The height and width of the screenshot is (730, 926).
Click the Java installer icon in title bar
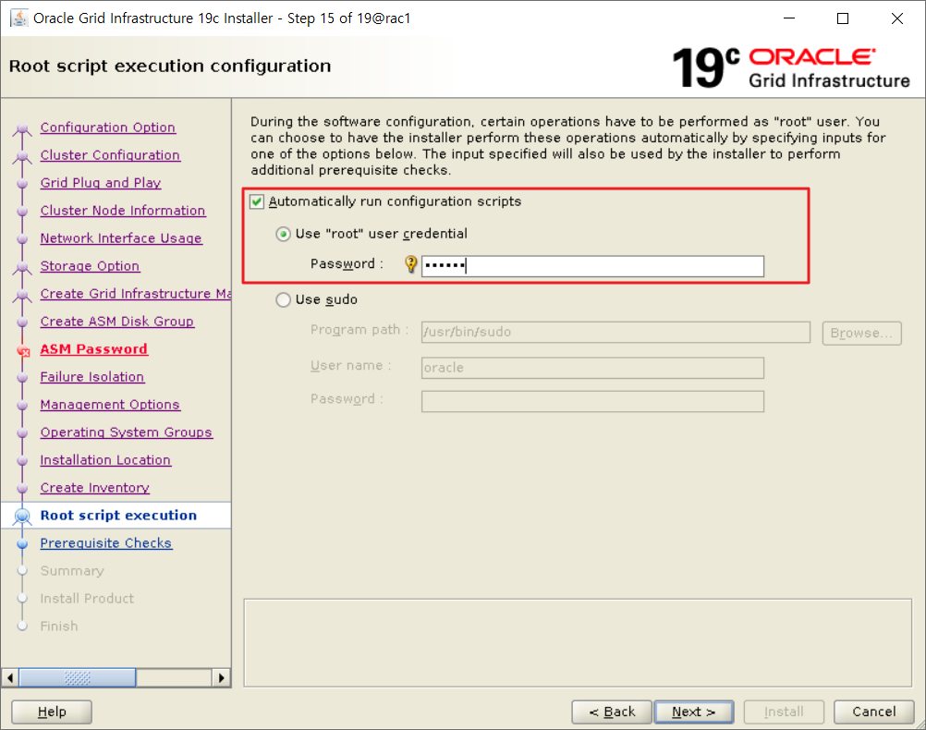[x=18, y=18]
